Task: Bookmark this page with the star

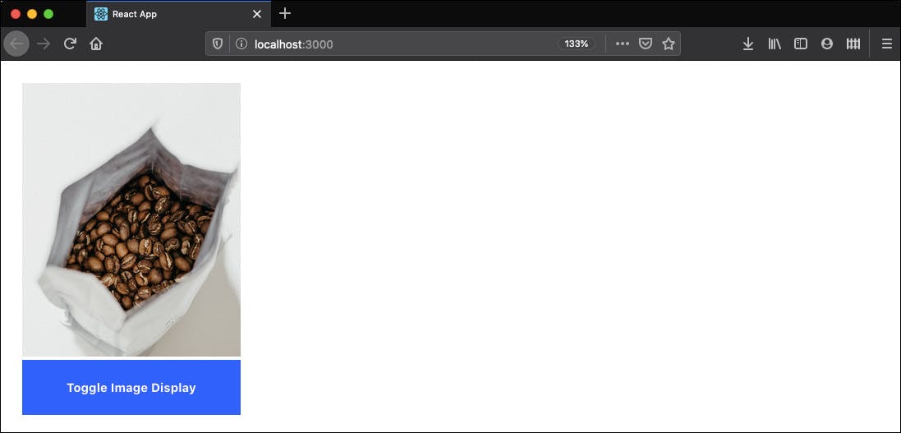Action: click(669, 44)
